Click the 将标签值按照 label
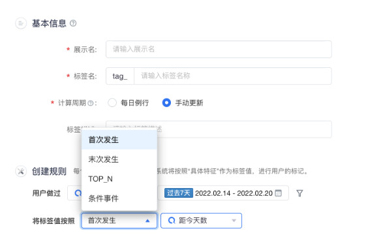The width and height of the screenshot is (366, 237). point(53,221)
